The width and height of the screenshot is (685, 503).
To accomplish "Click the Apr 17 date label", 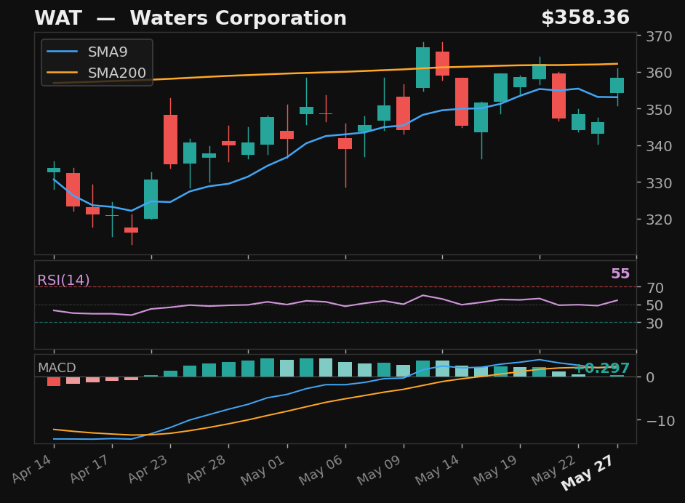I will click(x=90, y=469).
